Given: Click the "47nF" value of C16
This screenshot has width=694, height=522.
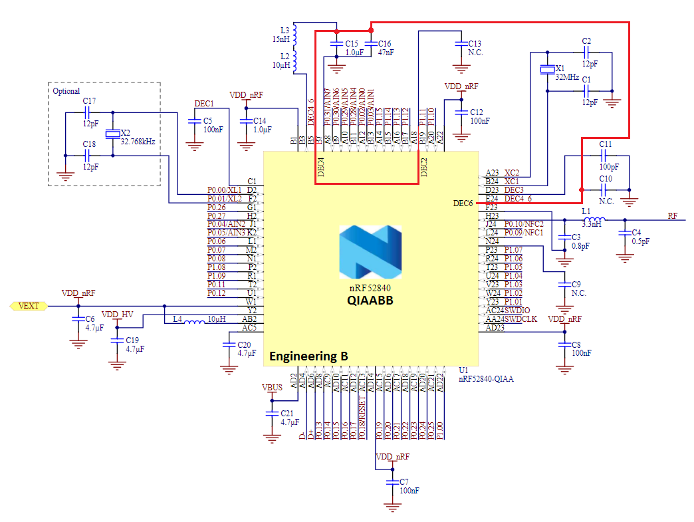Looking at the screenshot, I should click(386, 53).
